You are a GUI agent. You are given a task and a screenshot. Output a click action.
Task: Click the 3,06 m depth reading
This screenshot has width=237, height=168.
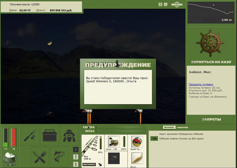tap(226, 20)
